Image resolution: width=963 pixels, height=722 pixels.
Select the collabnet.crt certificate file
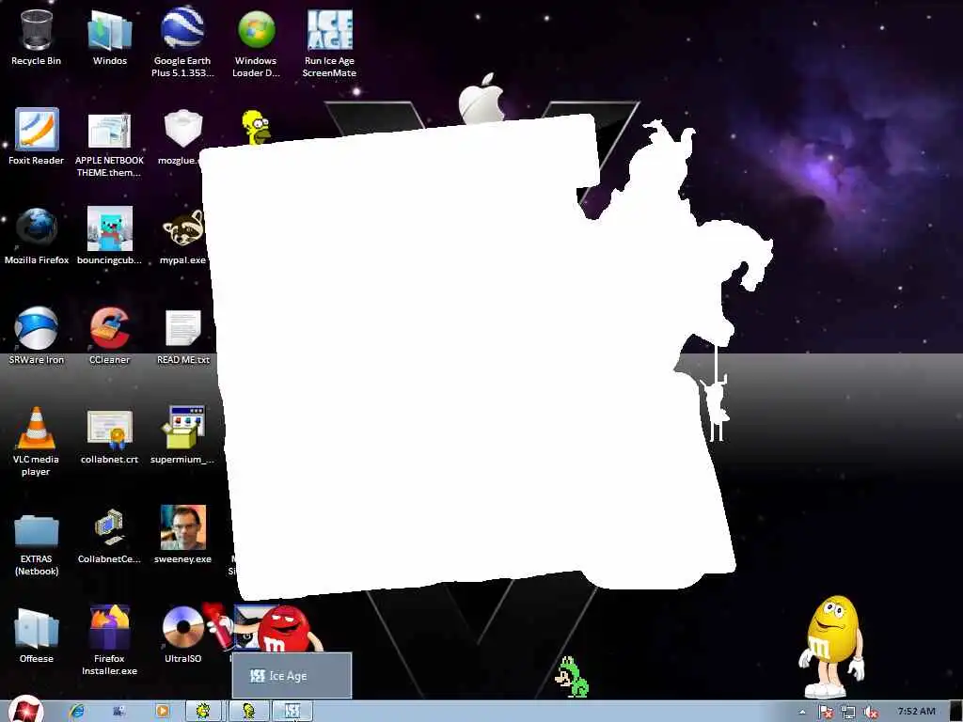(x=109, y=436)
